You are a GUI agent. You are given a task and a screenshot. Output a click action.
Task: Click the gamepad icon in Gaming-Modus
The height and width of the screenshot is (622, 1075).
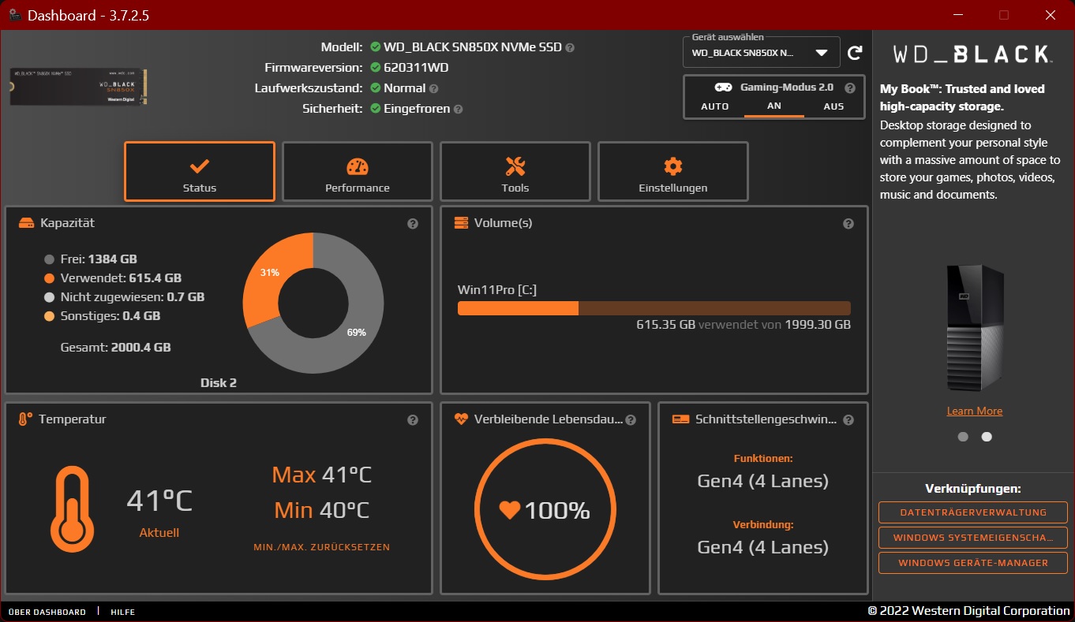pos(723,88)
